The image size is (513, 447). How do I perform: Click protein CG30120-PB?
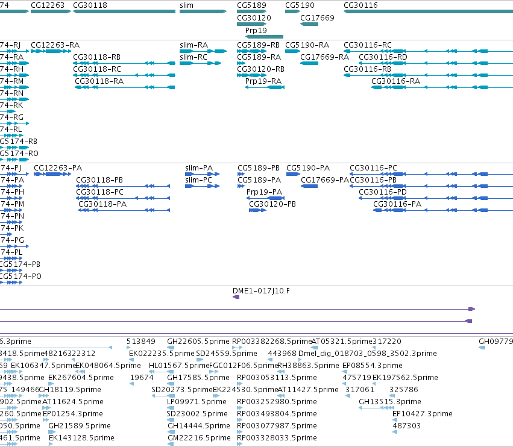tap(272, 204)
